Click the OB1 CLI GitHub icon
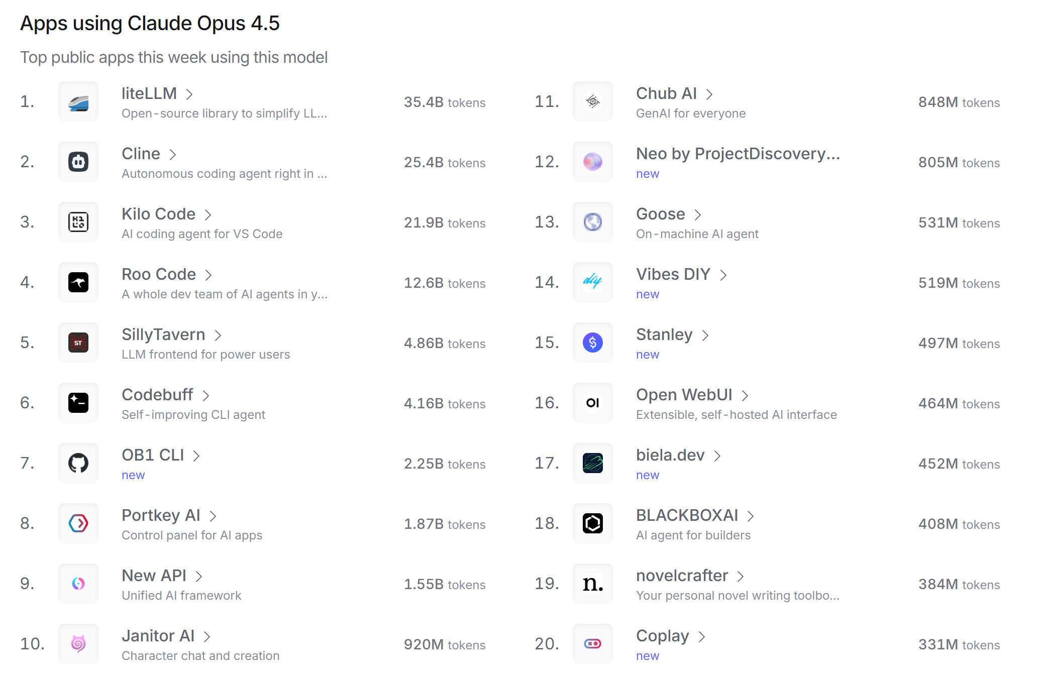 point(78,464)
